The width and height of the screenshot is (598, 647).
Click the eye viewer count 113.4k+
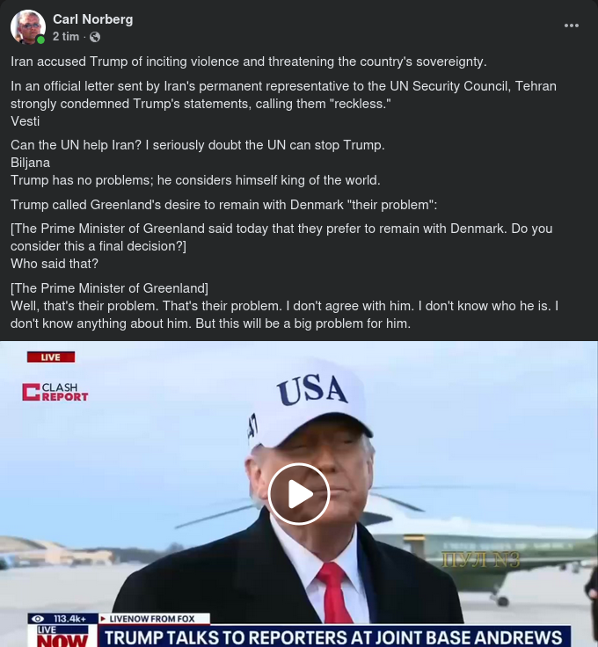pos(62,619)
